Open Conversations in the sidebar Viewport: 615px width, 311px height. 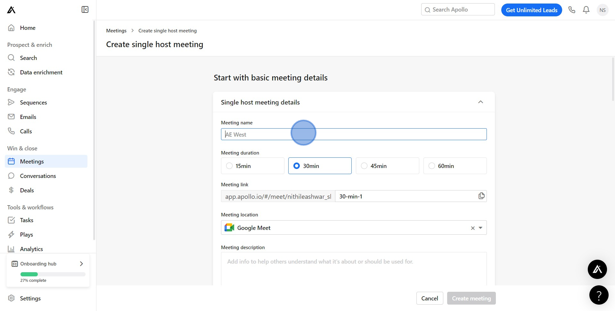pyautogui.click(x=46, y=176)
